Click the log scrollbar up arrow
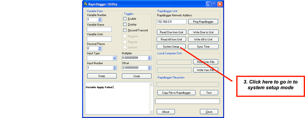This screenshot has height=118, width=305. coord(151,85)
